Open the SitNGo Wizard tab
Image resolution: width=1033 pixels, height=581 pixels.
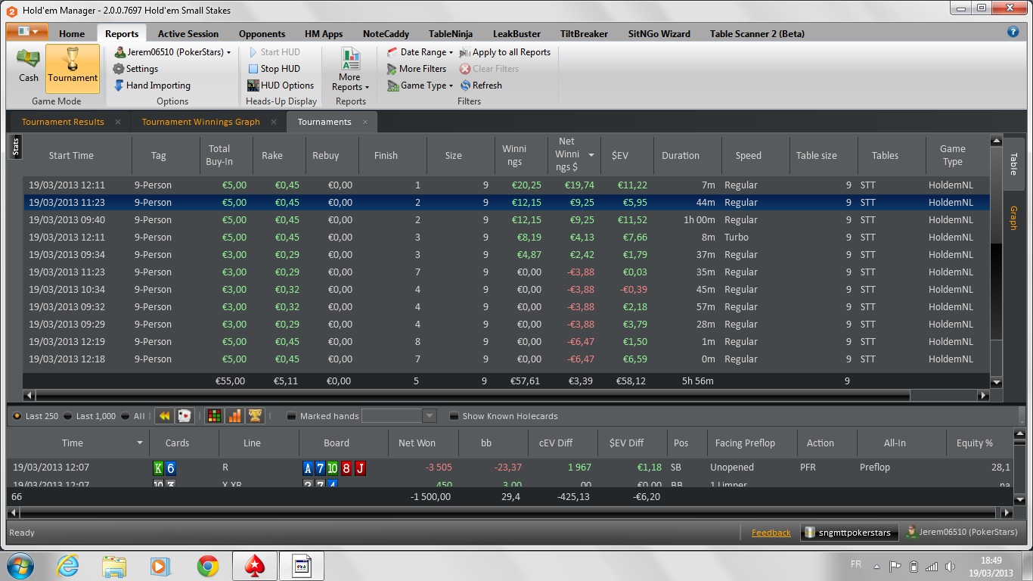[x=659, y=33]
